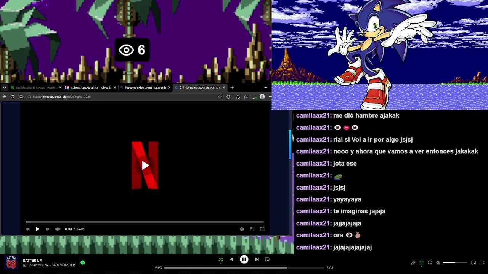Image resolution: width=488 pixels, height=274 pixels.
Task: Toggle shuffle in the music player
Action: pos(220,260)
